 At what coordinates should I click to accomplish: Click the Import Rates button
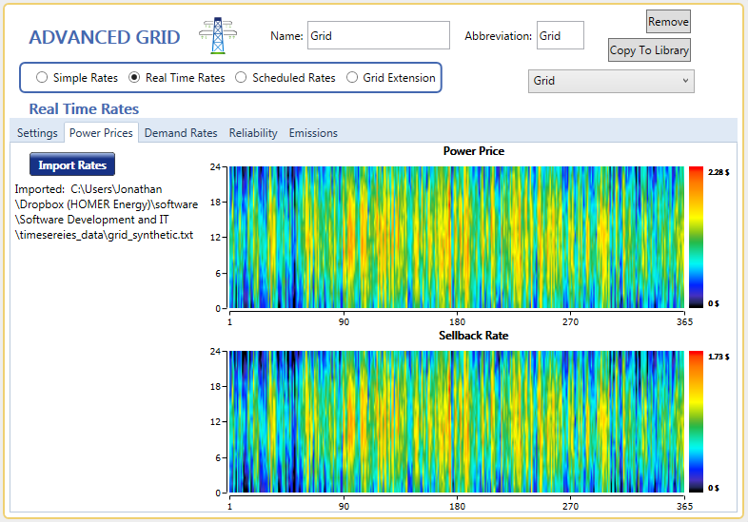72,165
